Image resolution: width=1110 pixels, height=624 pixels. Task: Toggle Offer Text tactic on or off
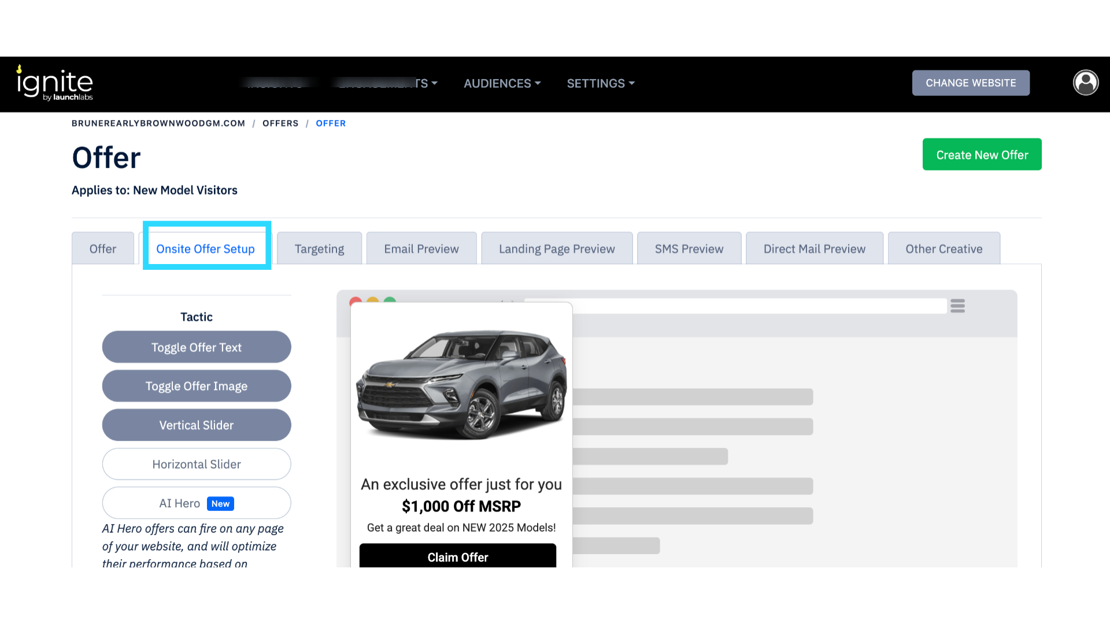197,347
